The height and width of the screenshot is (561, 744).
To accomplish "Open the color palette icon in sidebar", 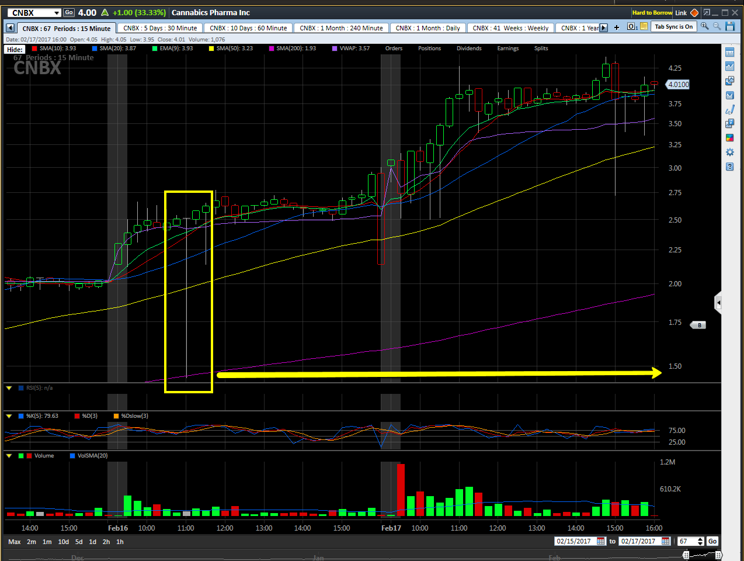I will 729,138.
